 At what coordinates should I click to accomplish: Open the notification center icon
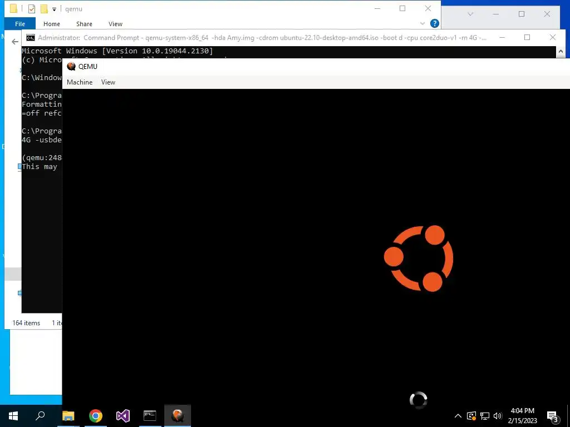pyautogui.click(x=553, y=416)
